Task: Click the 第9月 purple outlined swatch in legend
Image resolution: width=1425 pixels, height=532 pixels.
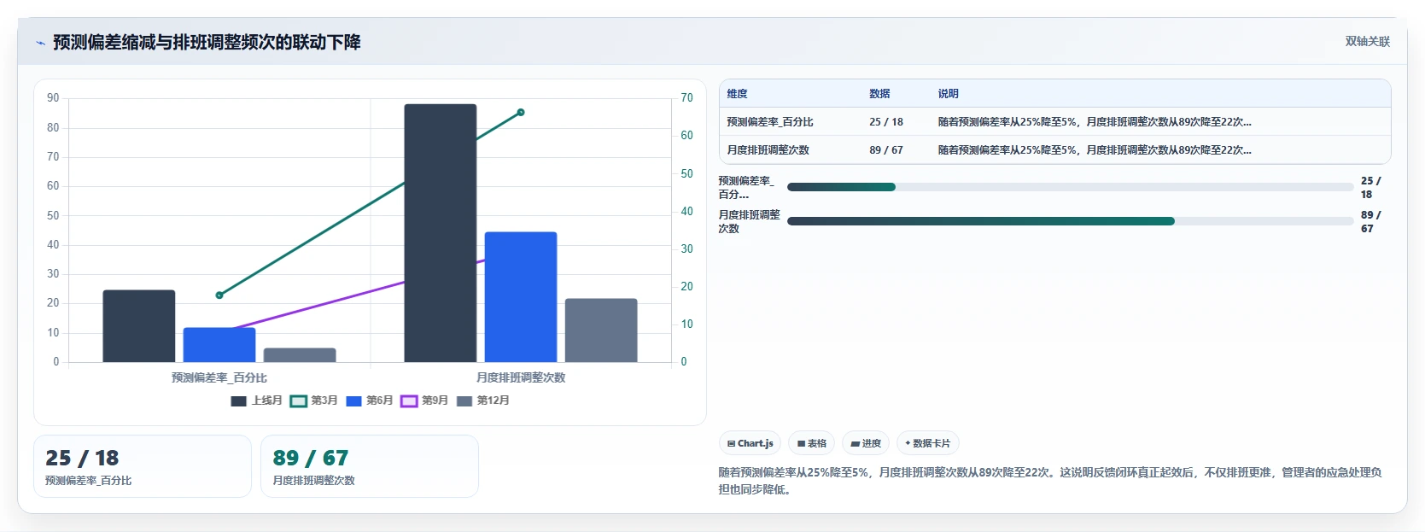Action: 409,401
